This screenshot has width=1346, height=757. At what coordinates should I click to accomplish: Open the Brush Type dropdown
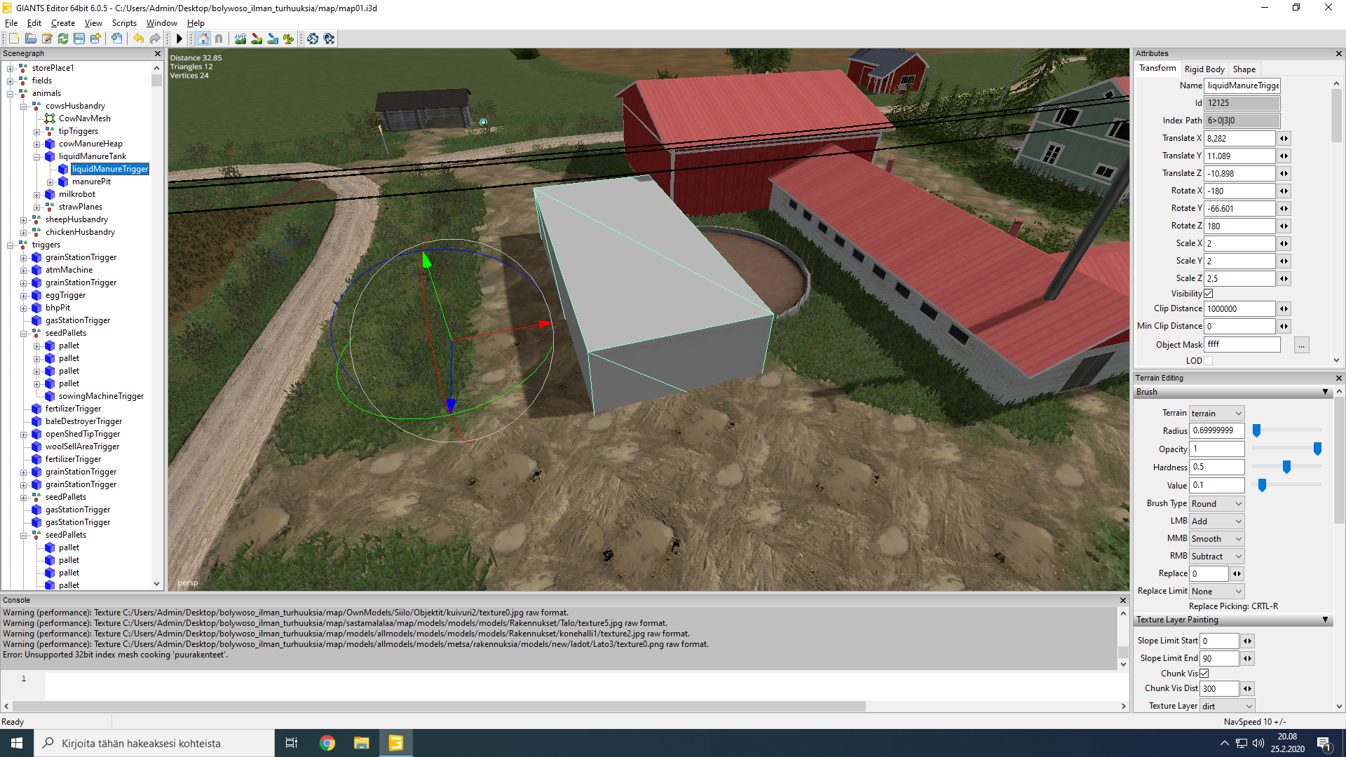click(1217, 504)
